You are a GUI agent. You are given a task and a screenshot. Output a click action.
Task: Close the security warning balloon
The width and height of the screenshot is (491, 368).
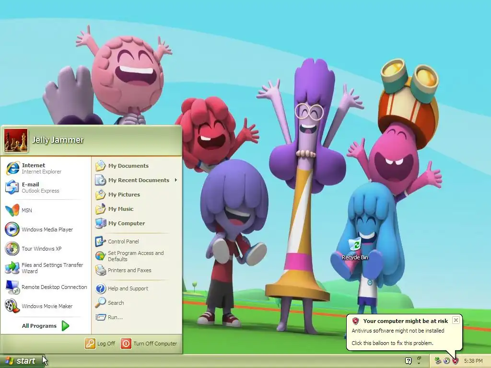click(x=456, y=320)
